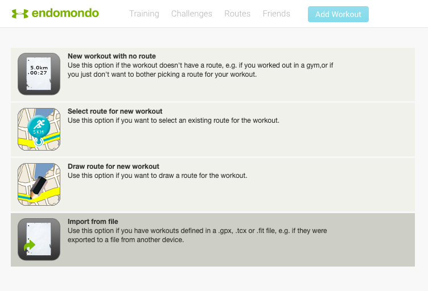The height and width of the screenshot is (291, 428).
Task: Click the draw a route description text
Action: [x=157, y=176]
